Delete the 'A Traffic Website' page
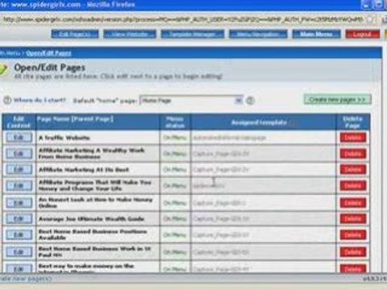 353,138
